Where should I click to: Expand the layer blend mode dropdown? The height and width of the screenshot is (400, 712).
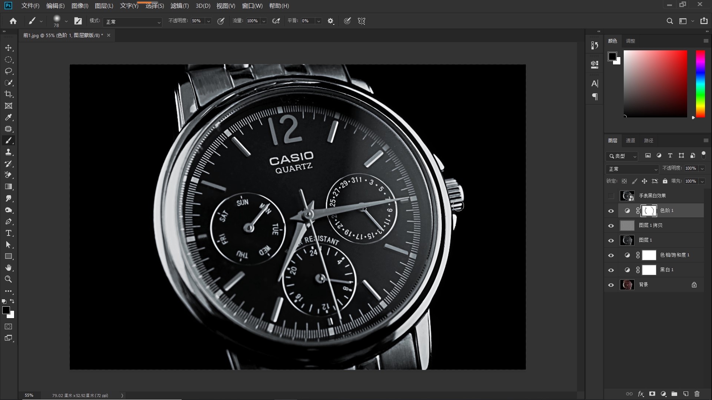[632, 169]
